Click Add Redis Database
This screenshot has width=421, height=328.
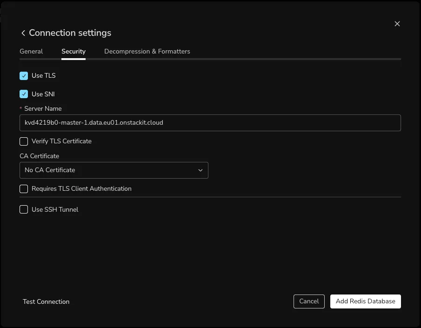[366, 301]
